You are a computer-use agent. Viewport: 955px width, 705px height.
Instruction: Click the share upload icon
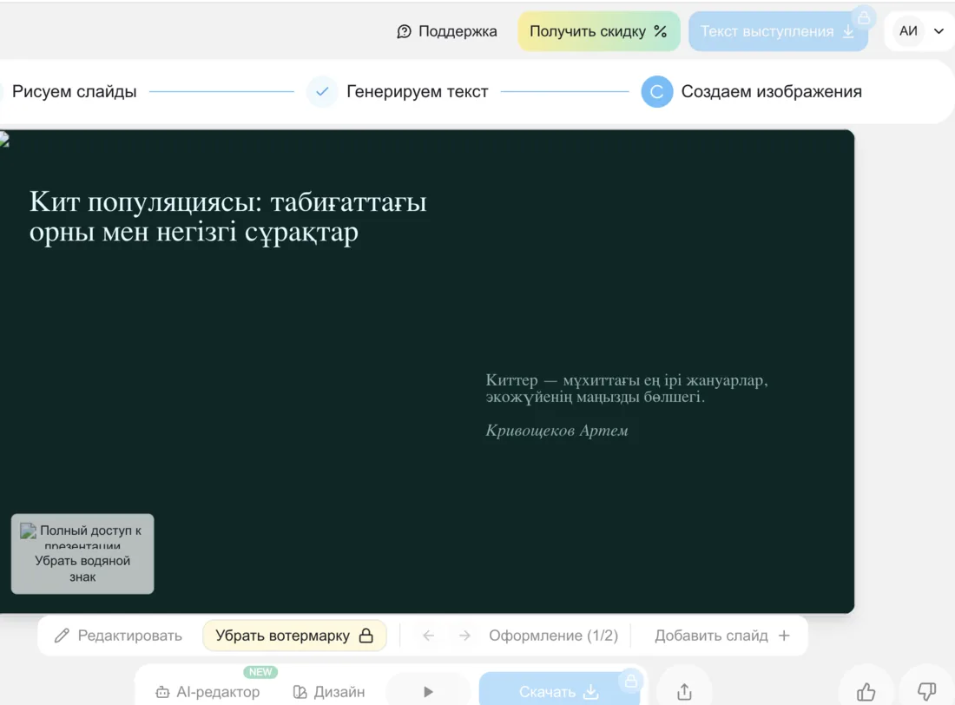685,692
